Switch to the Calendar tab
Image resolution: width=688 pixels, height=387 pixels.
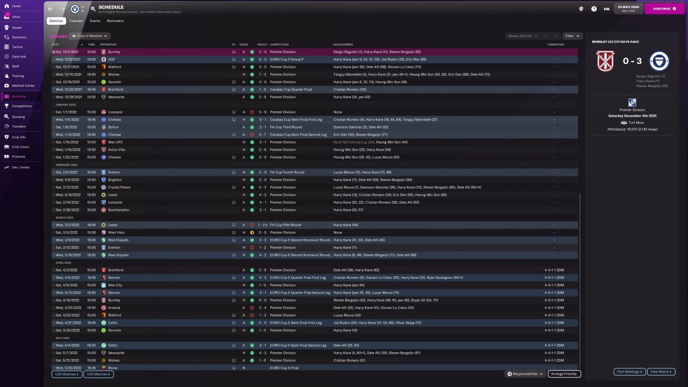(76, 21)
